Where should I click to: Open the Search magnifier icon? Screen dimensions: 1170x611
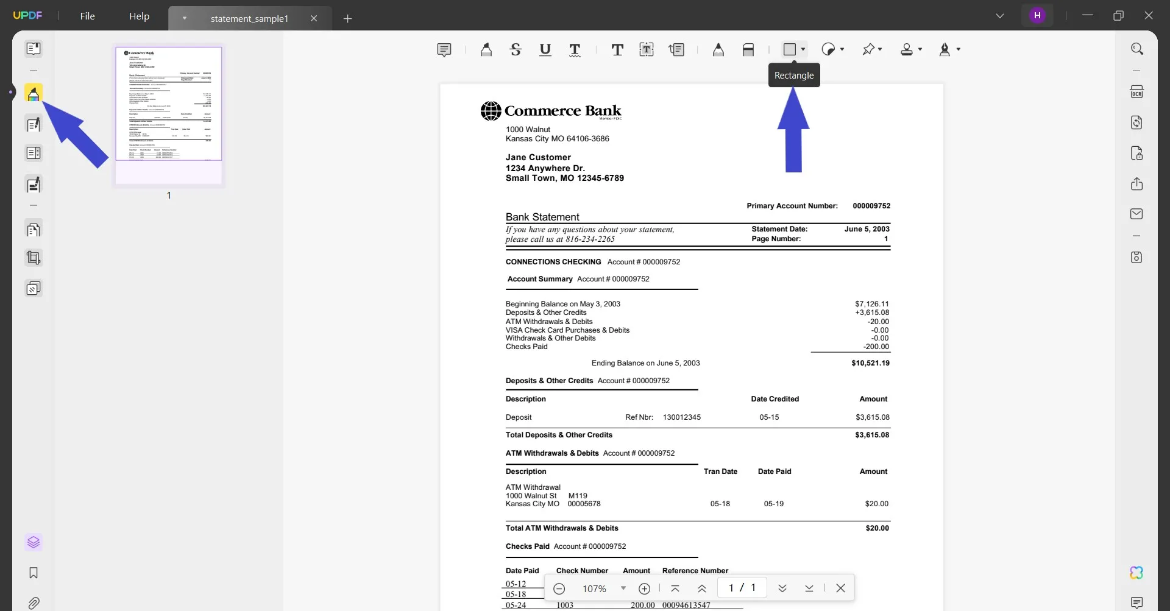click(1137, 49)
